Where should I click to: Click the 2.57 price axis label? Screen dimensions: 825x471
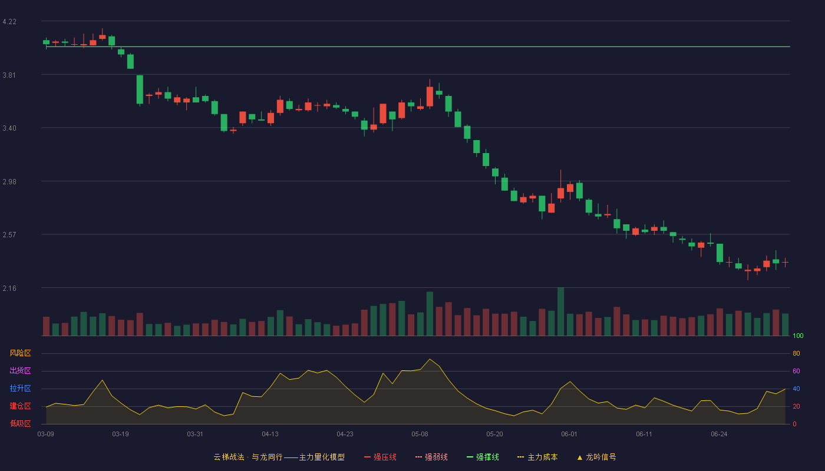point(9,235)
